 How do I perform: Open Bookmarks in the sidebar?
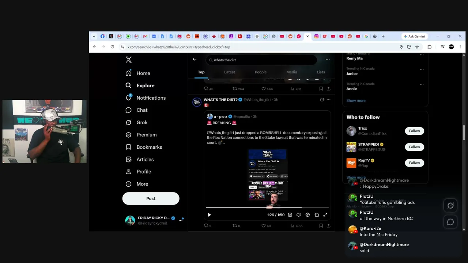144,147
